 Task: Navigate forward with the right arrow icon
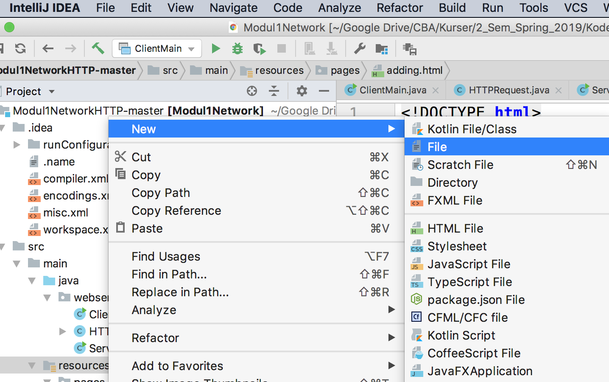click(70, 48)
